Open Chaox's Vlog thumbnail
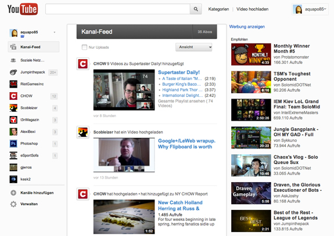 pos(251,166)
